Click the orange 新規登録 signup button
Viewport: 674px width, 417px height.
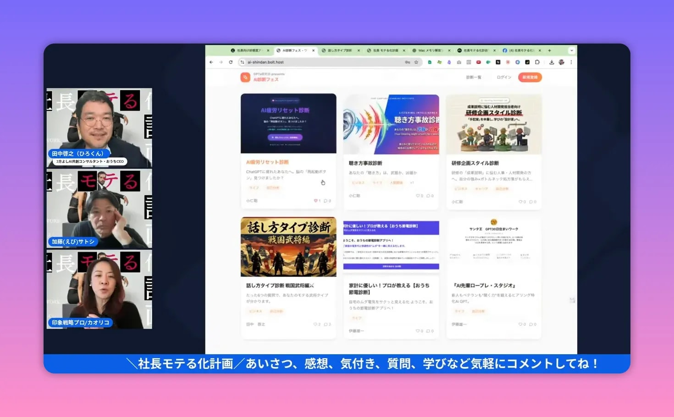coord(530,77)
